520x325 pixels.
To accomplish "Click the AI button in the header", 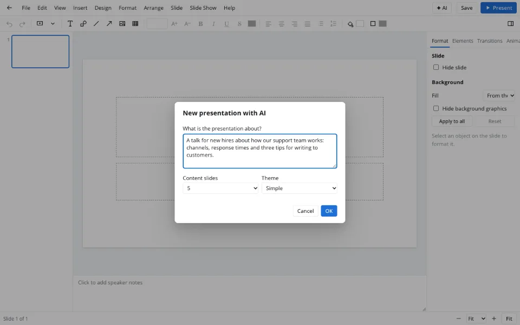I will pyautogui.click(x=442, y=8).
